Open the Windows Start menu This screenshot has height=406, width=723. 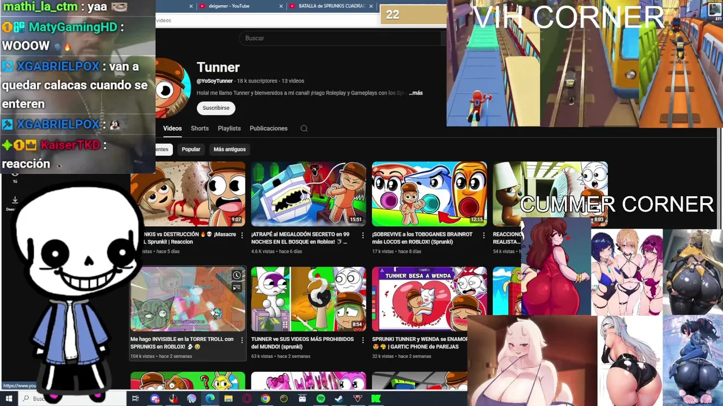9,399
